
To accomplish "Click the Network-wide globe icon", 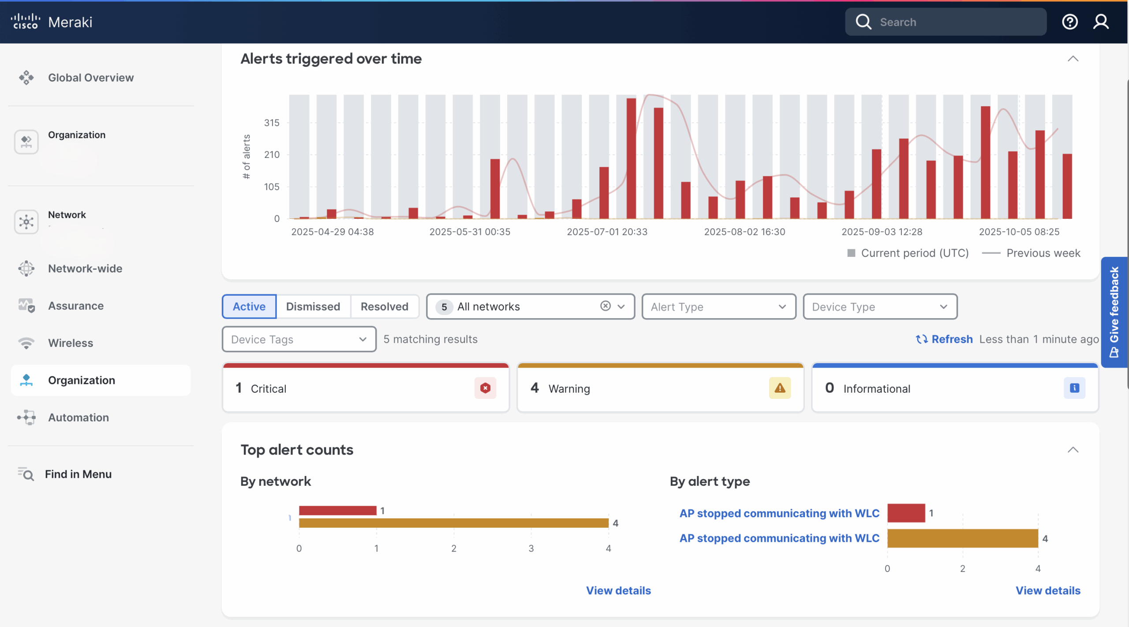I will click(x=26, y=268).
